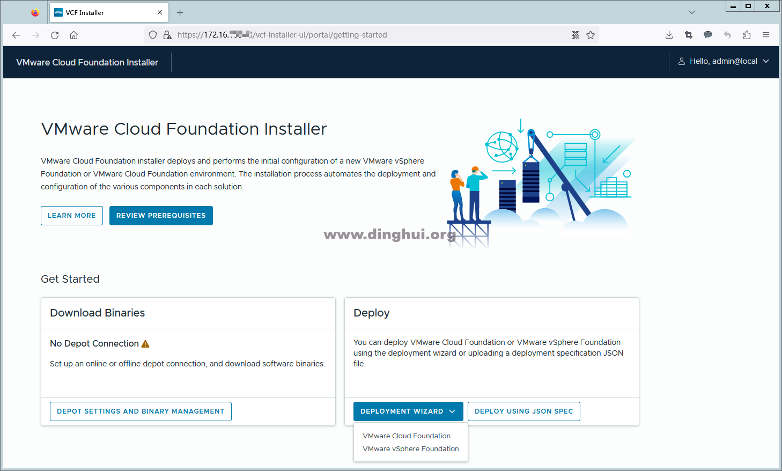Click the shield tracking protection icon
The height and width of the screenshot is (471, 782).
(x=153, y=35)
